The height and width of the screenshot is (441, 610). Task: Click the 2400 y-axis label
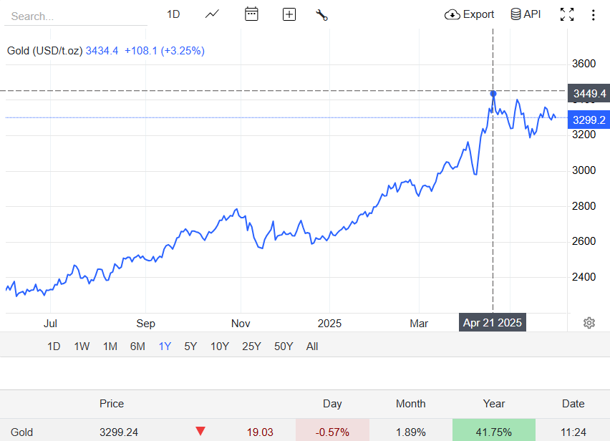click(584, 277)
